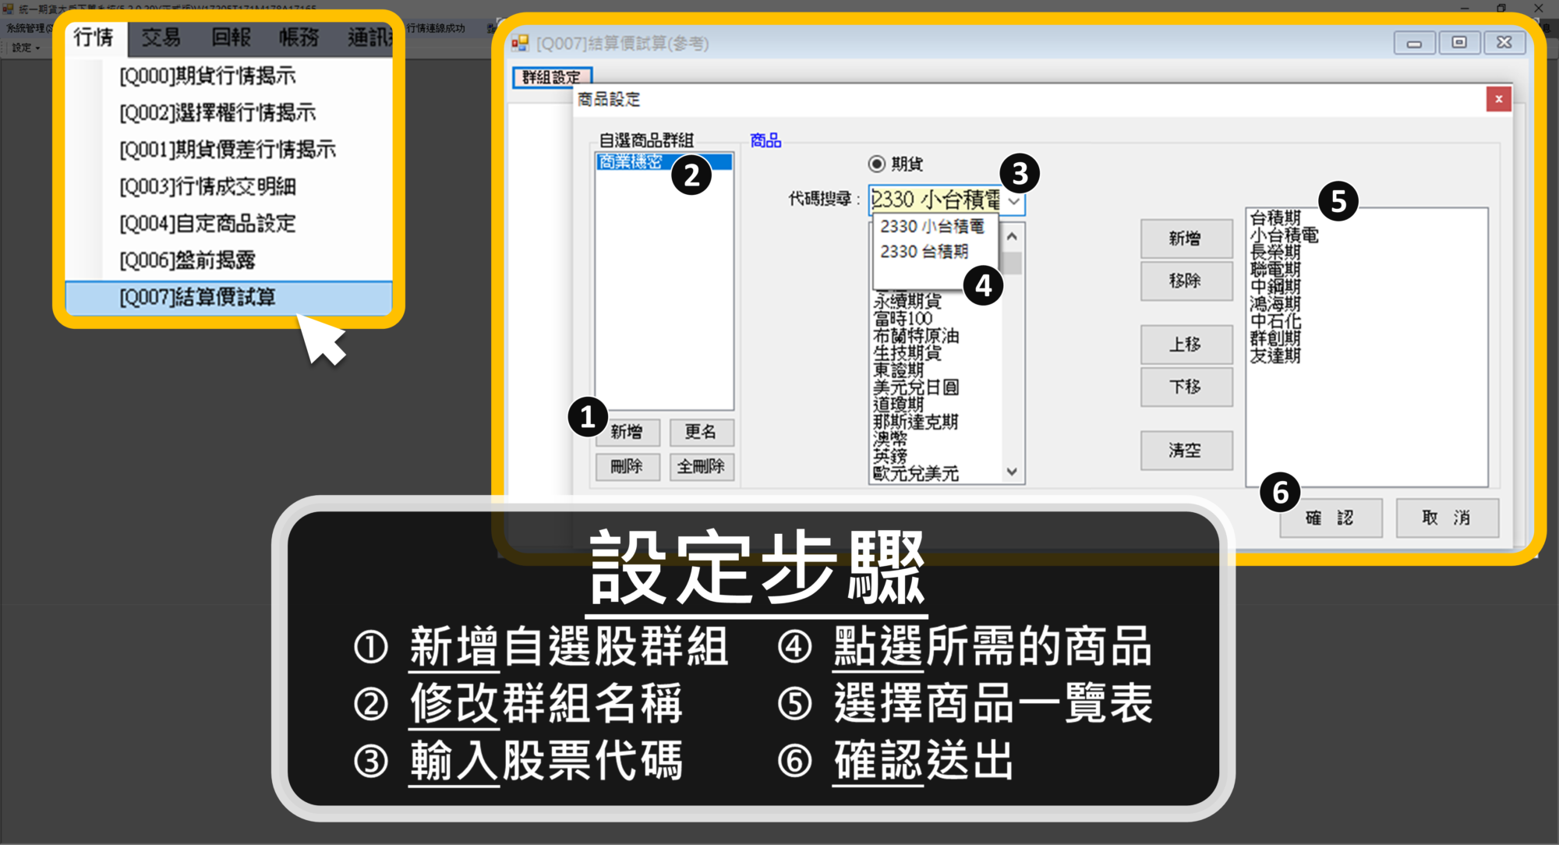Expand the 代碼搜尋 dropdown arrow
This screenshot has height=845, width=1559.
pyautogui.click(x=1013, y=201)
